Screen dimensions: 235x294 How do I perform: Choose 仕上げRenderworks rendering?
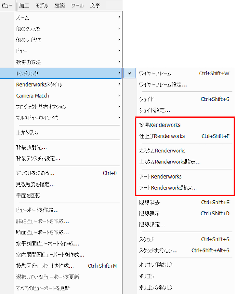point(185,136)
